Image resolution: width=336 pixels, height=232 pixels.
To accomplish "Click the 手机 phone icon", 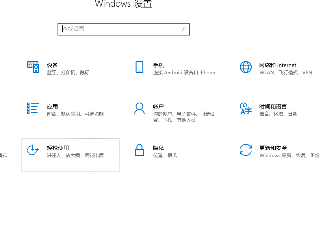I will [139, 67].
